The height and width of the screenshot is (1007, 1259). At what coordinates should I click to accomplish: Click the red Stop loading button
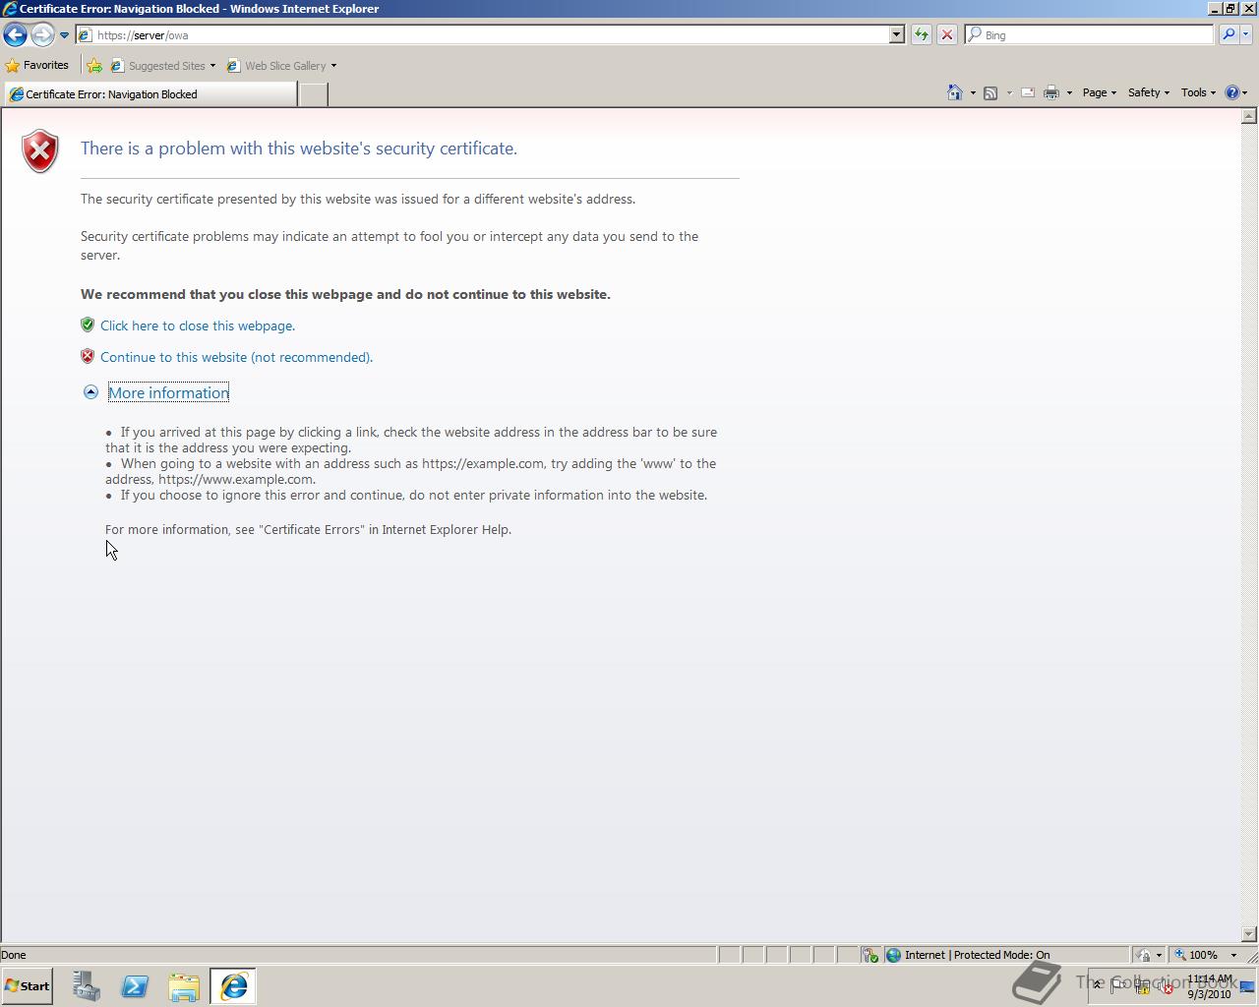coord(946,34)
